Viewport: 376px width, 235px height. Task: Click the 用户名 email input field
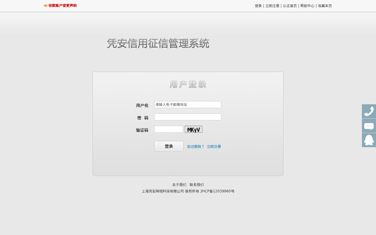tap(187, 105)
